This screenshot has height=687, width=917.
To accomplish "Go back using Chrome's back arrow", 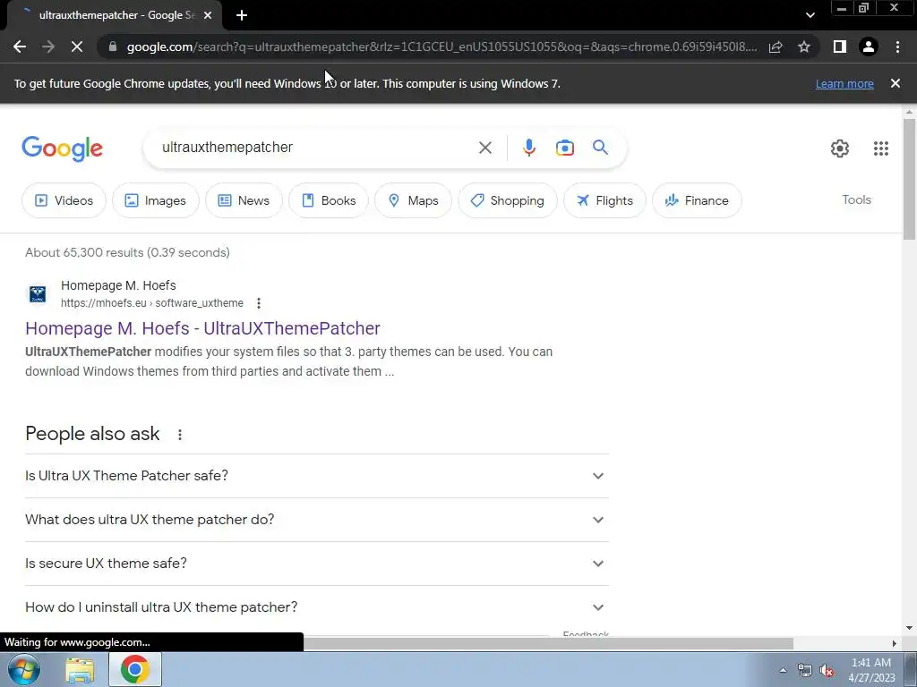I will [20, 47].
